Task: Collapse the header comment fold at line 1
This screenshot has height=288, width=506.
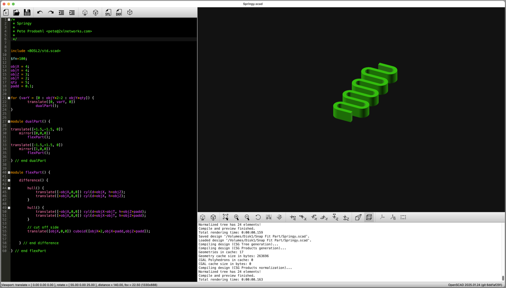Action: point(9,20)
